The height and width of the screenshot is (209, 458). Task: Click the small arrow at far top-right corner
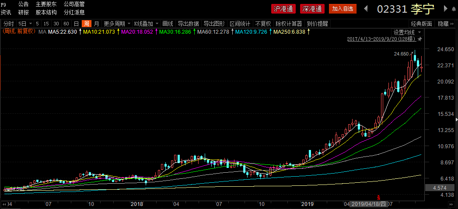click(x=454, y=9)
